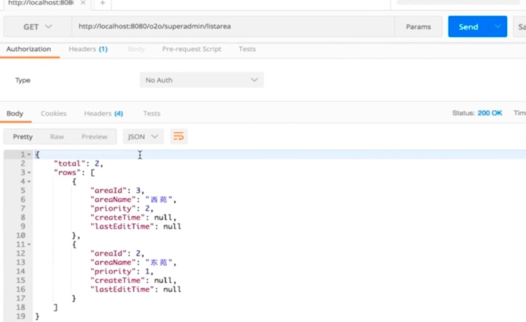Open the response Cookies tab

pyautogui.click(x=54, y=114)
